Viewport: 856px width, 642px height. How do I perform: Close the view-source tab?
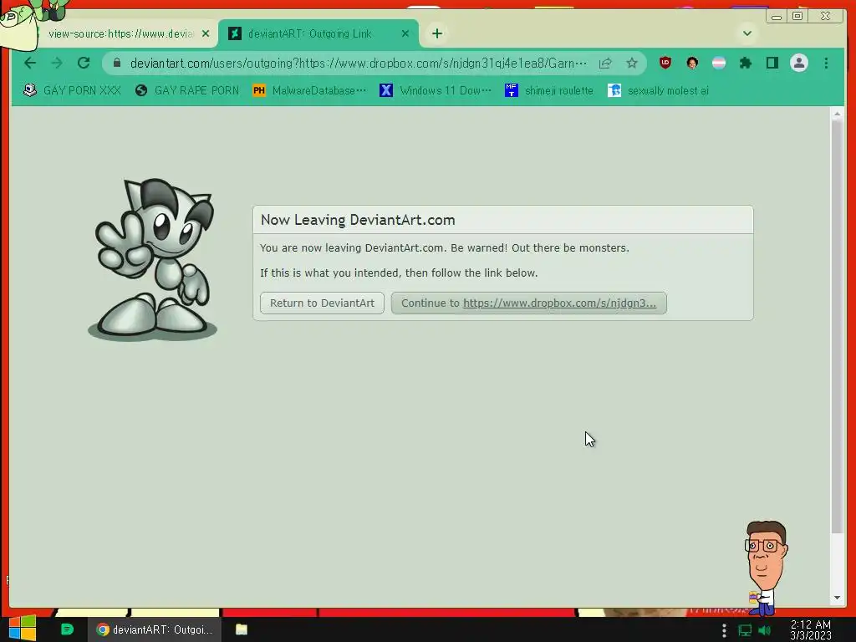tap(206, 33)
